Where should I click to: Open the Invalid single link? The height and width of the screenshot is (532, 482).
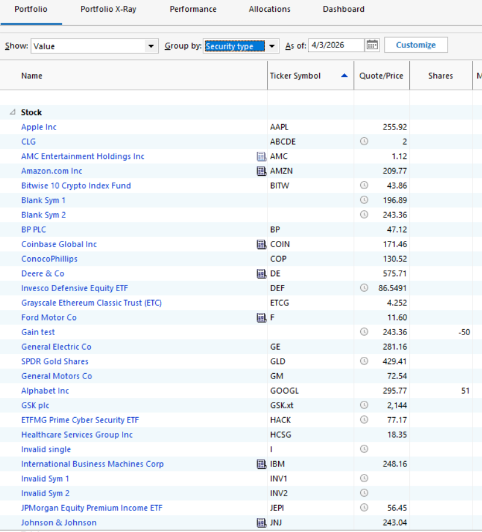tap(46, 449)
